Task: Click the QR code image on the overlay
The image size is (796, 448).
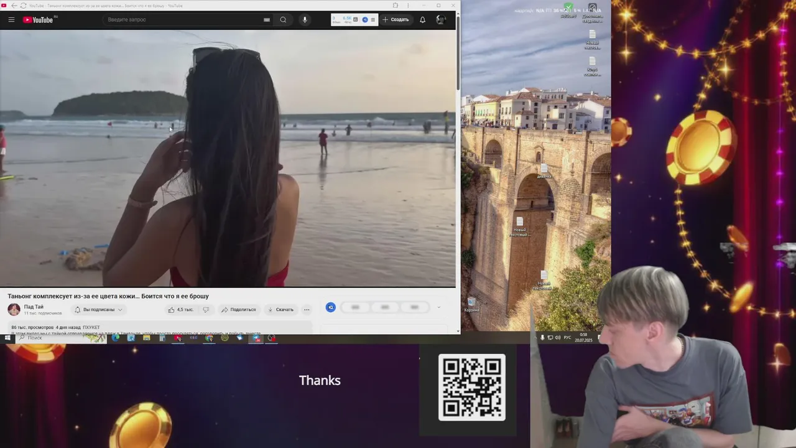Action: point(472,387)
